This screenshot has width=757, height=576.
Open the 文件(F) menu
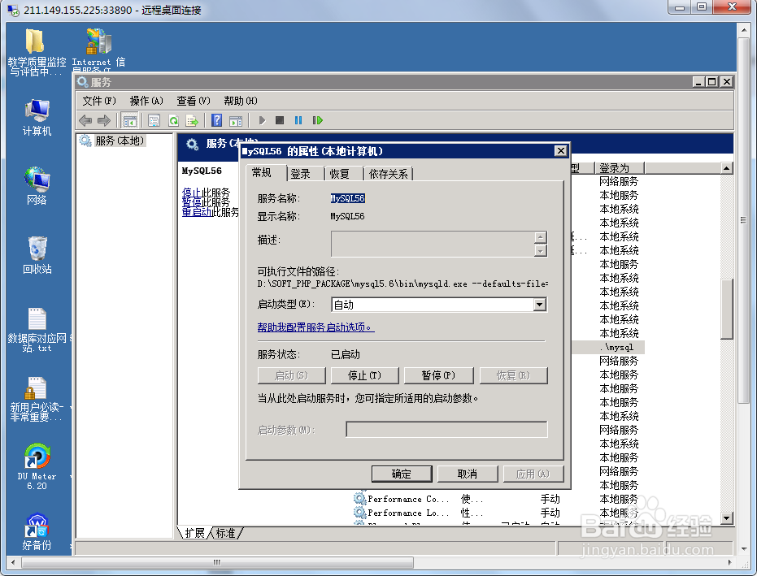point(99,101)
